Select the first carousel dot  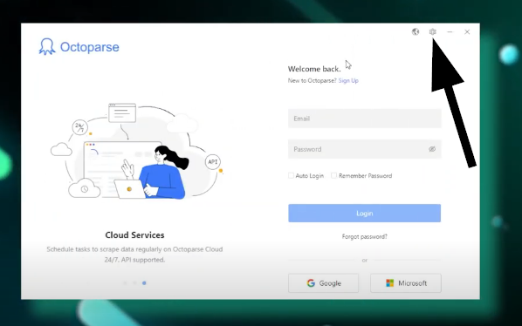(125, 283)
